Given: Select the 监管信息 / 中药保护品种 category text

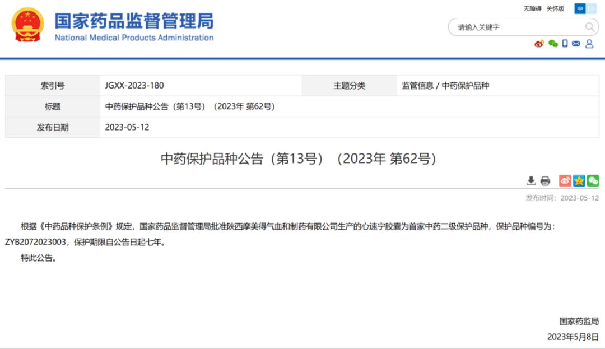Looking at the screenshot, I should 445,86.
